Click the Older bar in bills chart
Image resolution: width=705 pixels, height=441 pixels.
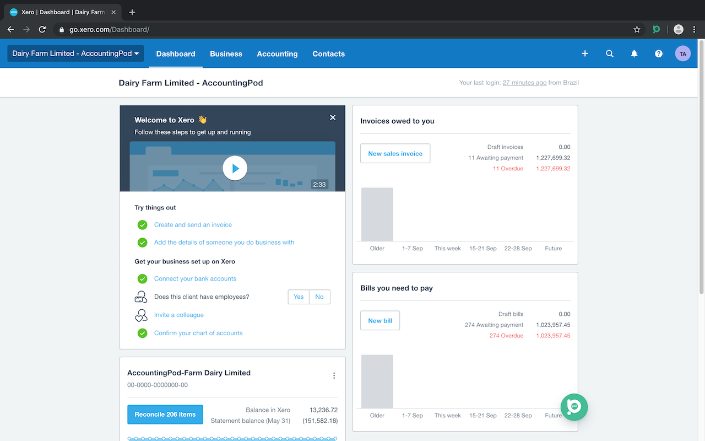coord(377,381)
